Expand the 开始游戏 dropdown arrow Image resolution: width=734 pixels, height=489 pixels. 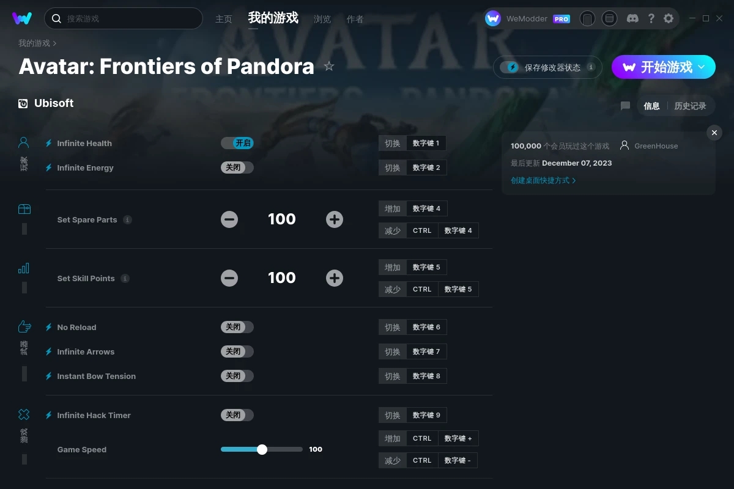(x=702, y=67)
